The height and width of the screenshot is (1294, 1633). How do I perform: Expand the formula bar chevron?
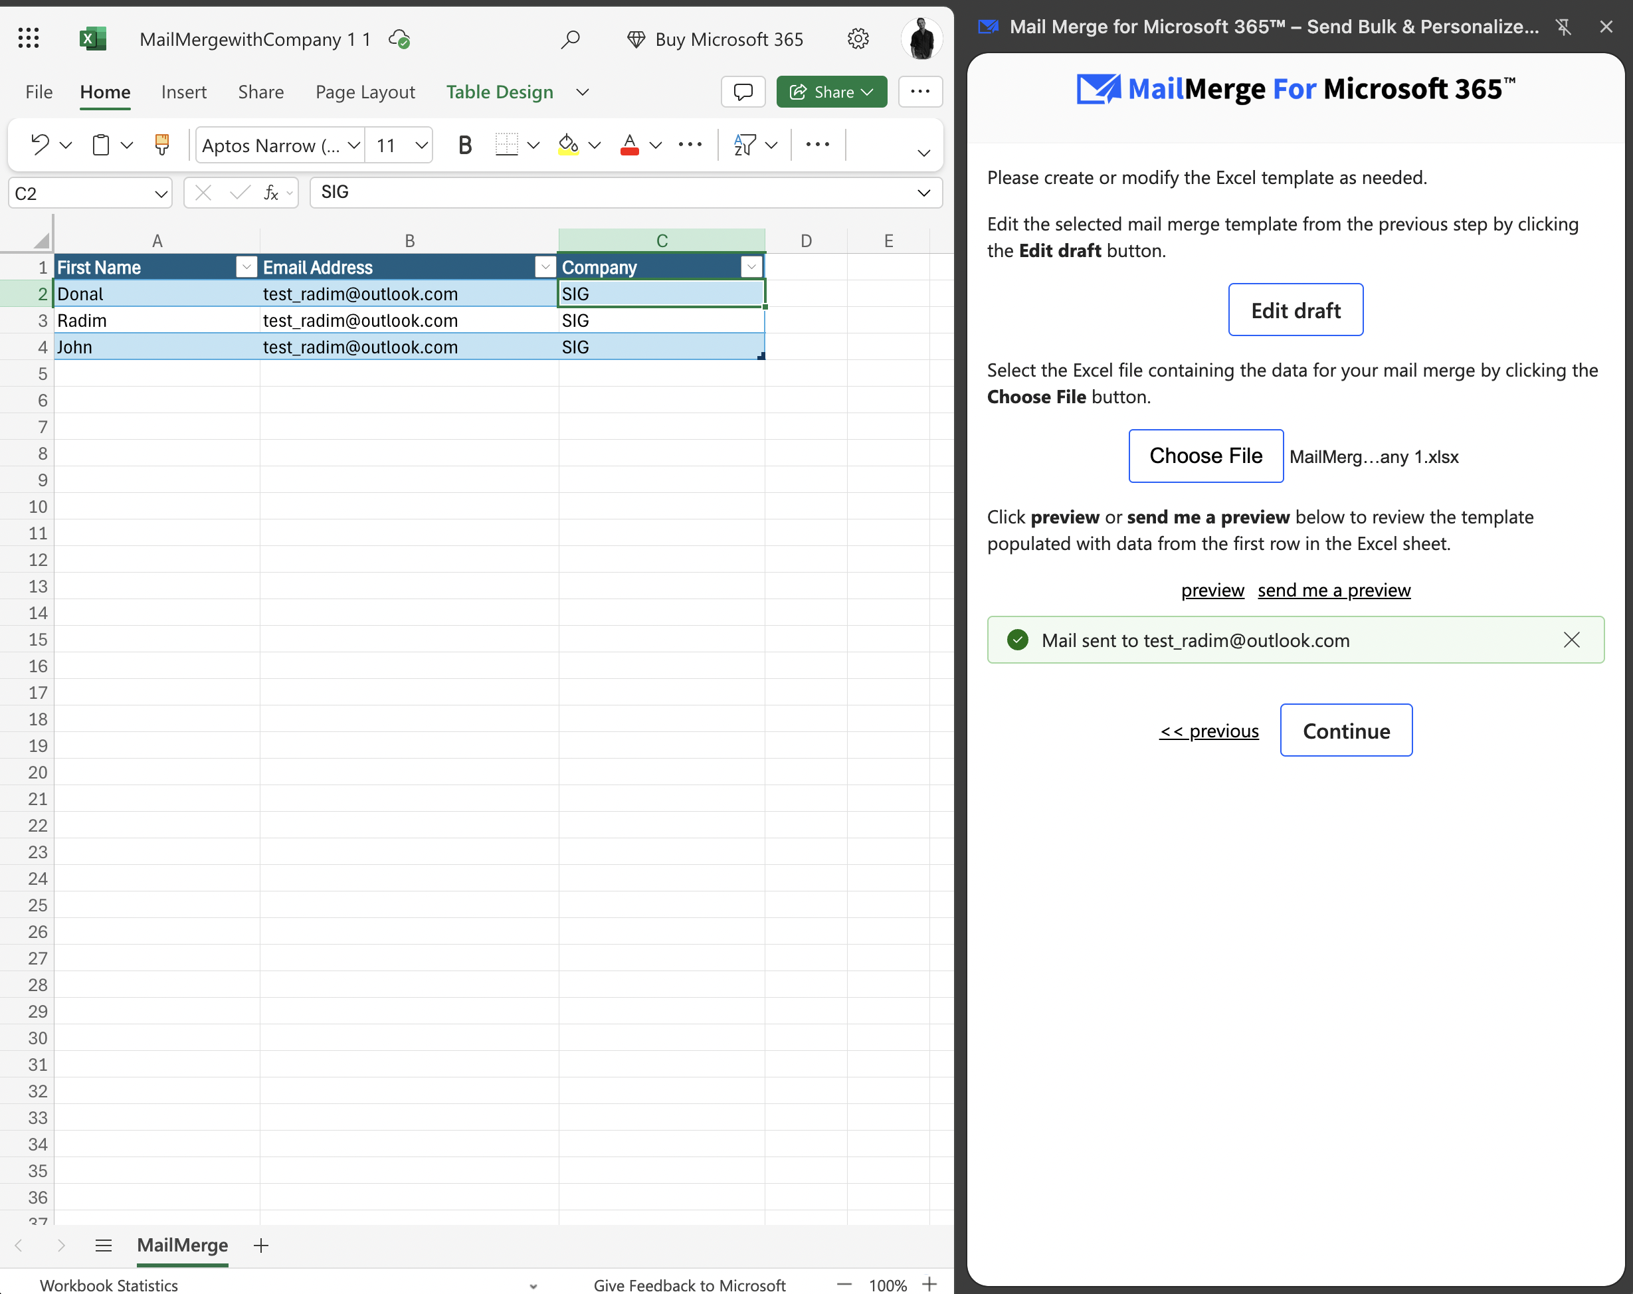click(923, 193)
